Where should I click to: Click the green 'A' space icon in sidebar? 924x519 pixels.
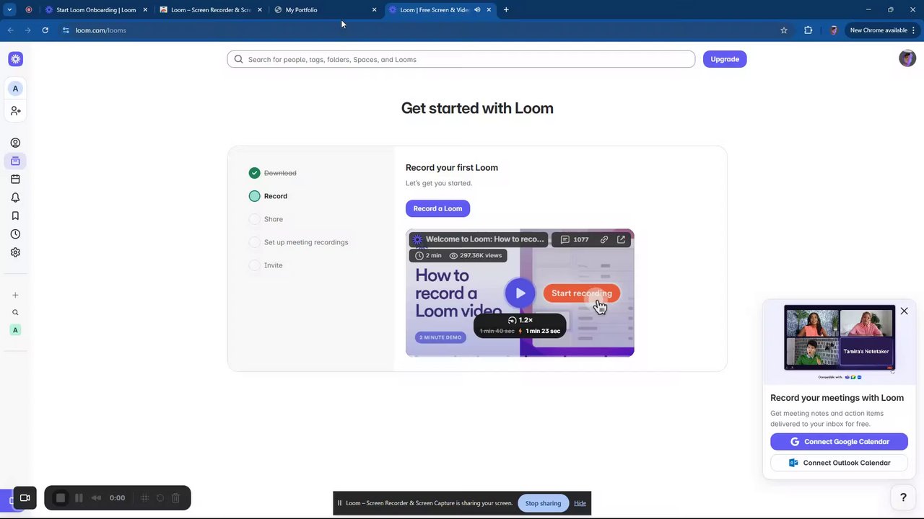[x=15, y=330]
